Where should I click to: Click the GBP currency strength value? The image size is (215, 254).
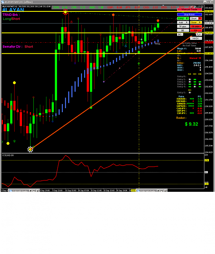click(x=119, y=7)
